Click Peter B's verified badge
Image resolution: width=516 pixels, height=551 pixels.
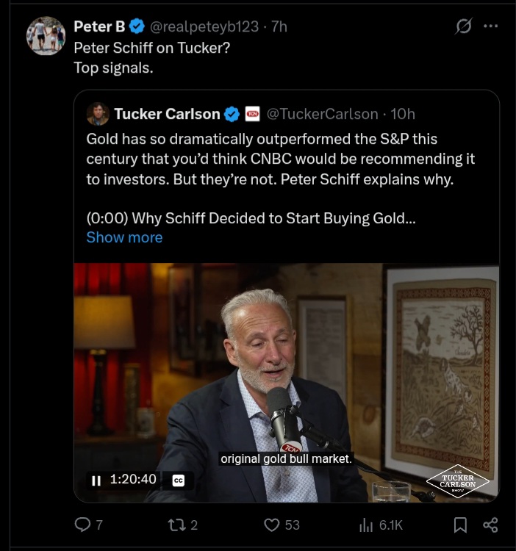pos(137,26)
